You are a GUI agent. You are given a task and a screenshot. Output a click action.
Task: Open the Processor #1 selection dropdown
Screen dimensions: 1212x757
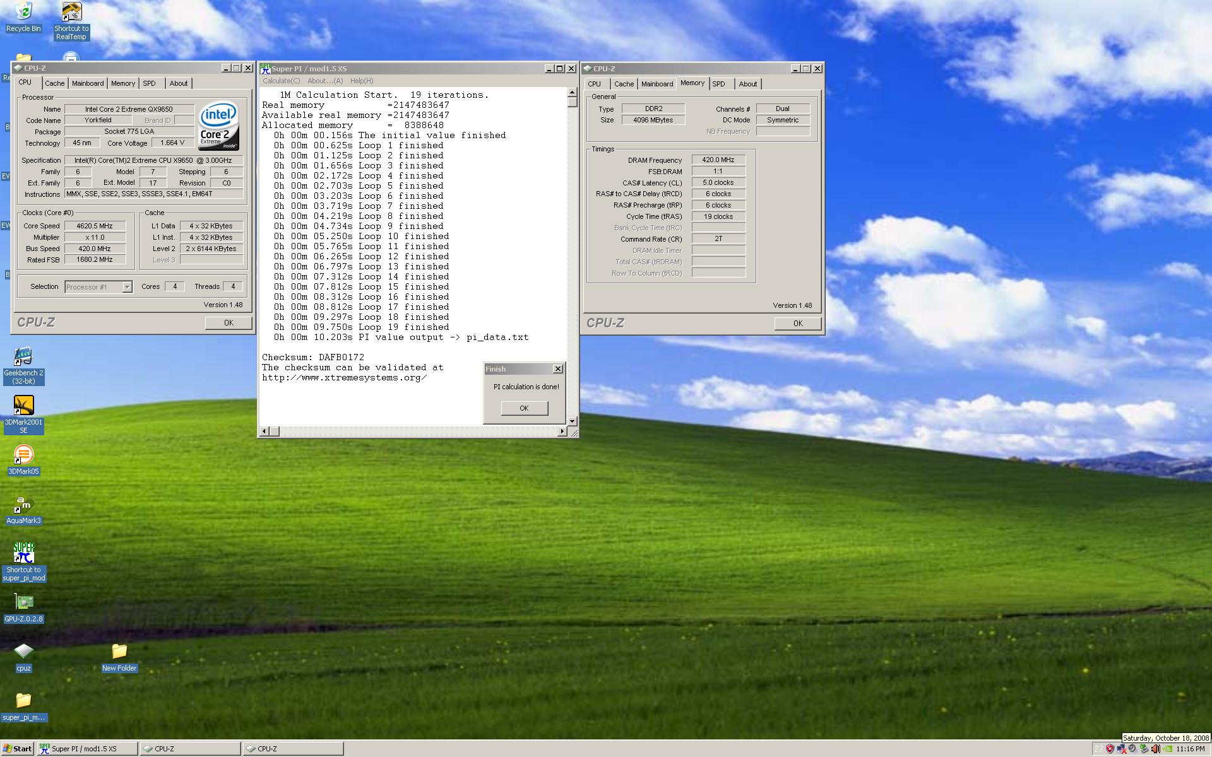tap(98, 287)
